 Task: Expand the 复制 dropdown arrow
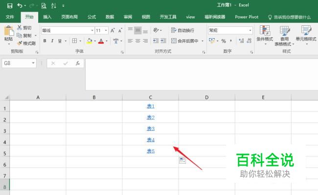coord(36,36)
